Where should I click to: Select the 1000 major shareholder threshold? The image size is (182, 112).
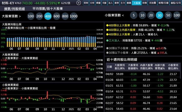point(73,16)
